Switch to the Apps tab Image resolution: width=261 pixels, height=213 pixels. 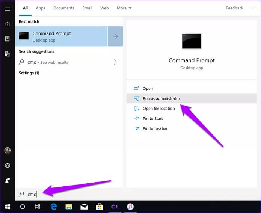click(x=41, y=8)
